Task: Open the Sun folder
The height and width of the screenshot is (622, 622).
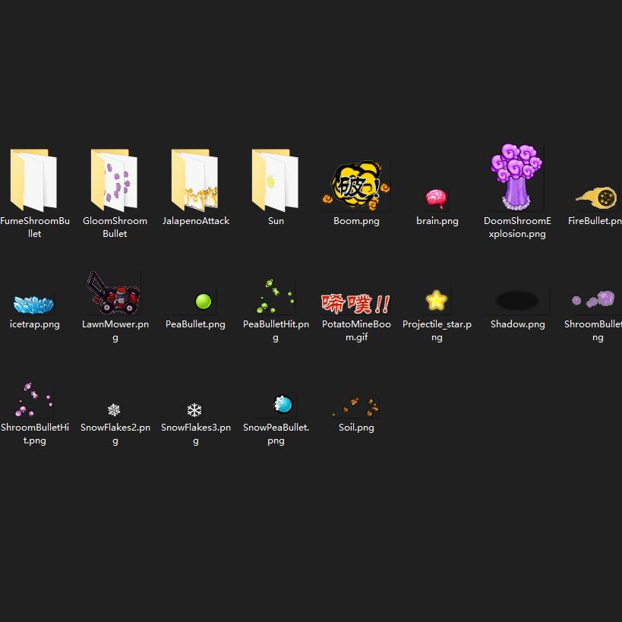Action: click(275, 180)
